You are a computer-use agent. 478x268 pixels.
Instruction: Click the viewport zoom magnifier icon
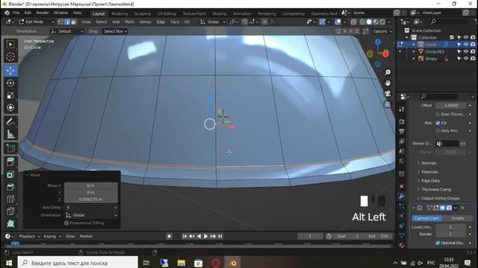coord(388,72)
